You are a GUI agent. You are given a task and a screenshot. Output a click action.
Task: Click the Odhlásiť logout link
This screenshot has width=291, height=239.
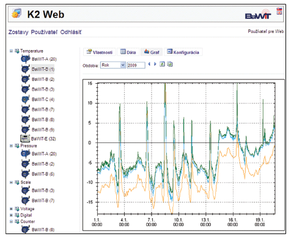click(x=71, y=32)
